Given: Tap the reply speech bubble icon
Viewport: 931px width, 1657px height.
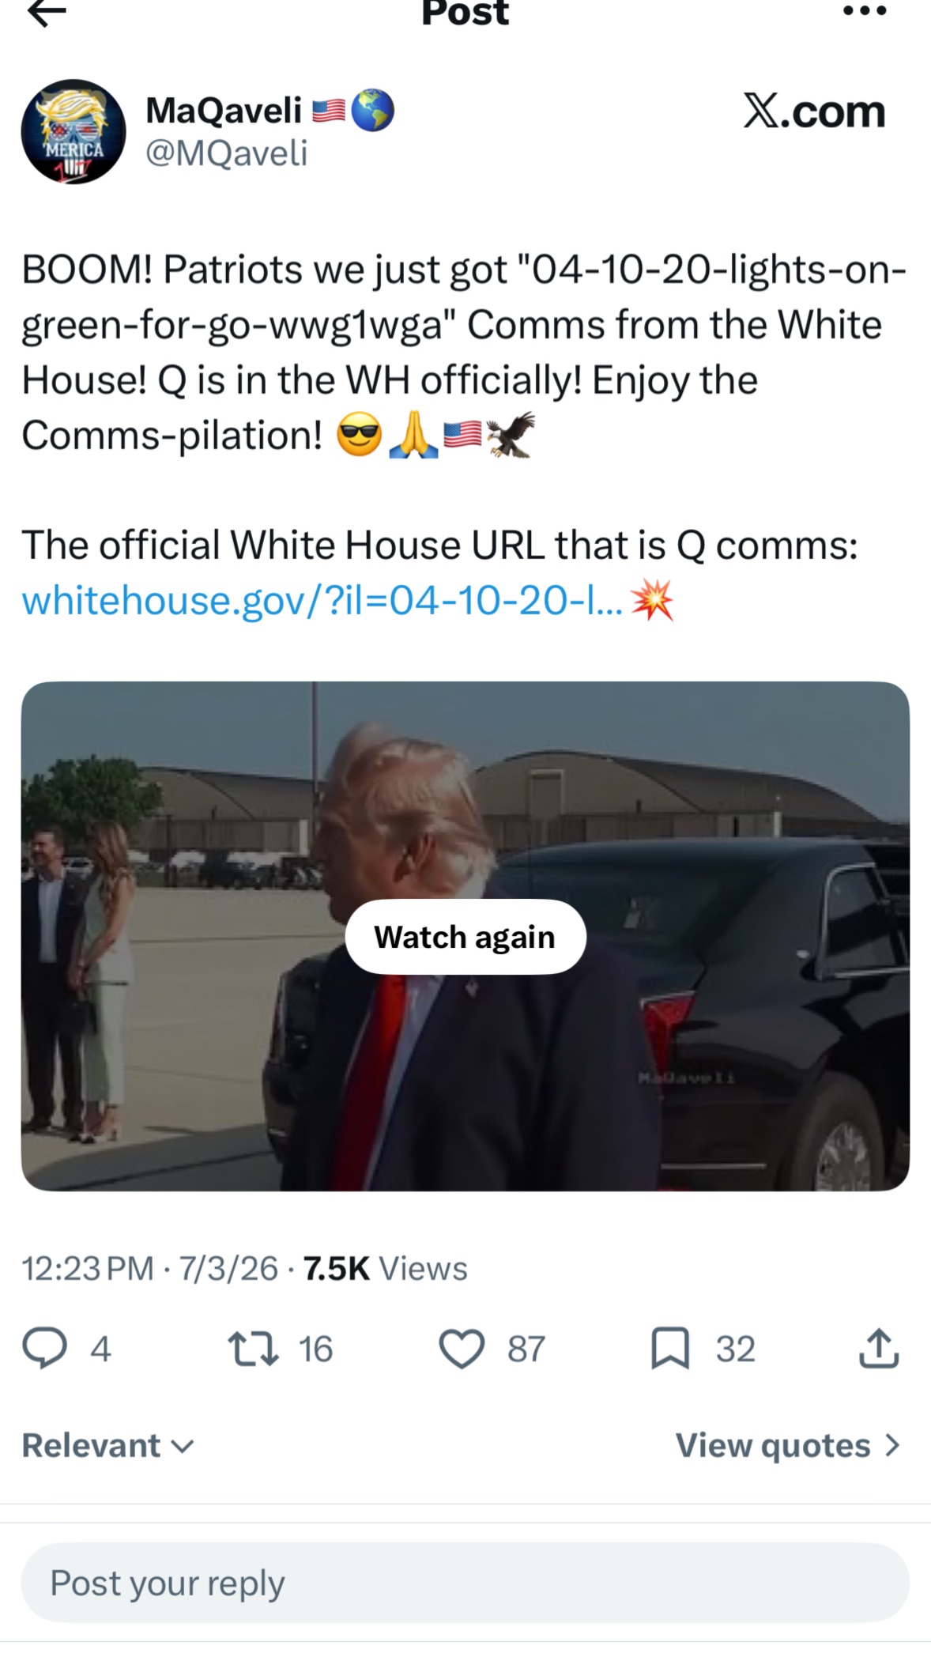Looking at the screenshot, I should pos(44,1349).
